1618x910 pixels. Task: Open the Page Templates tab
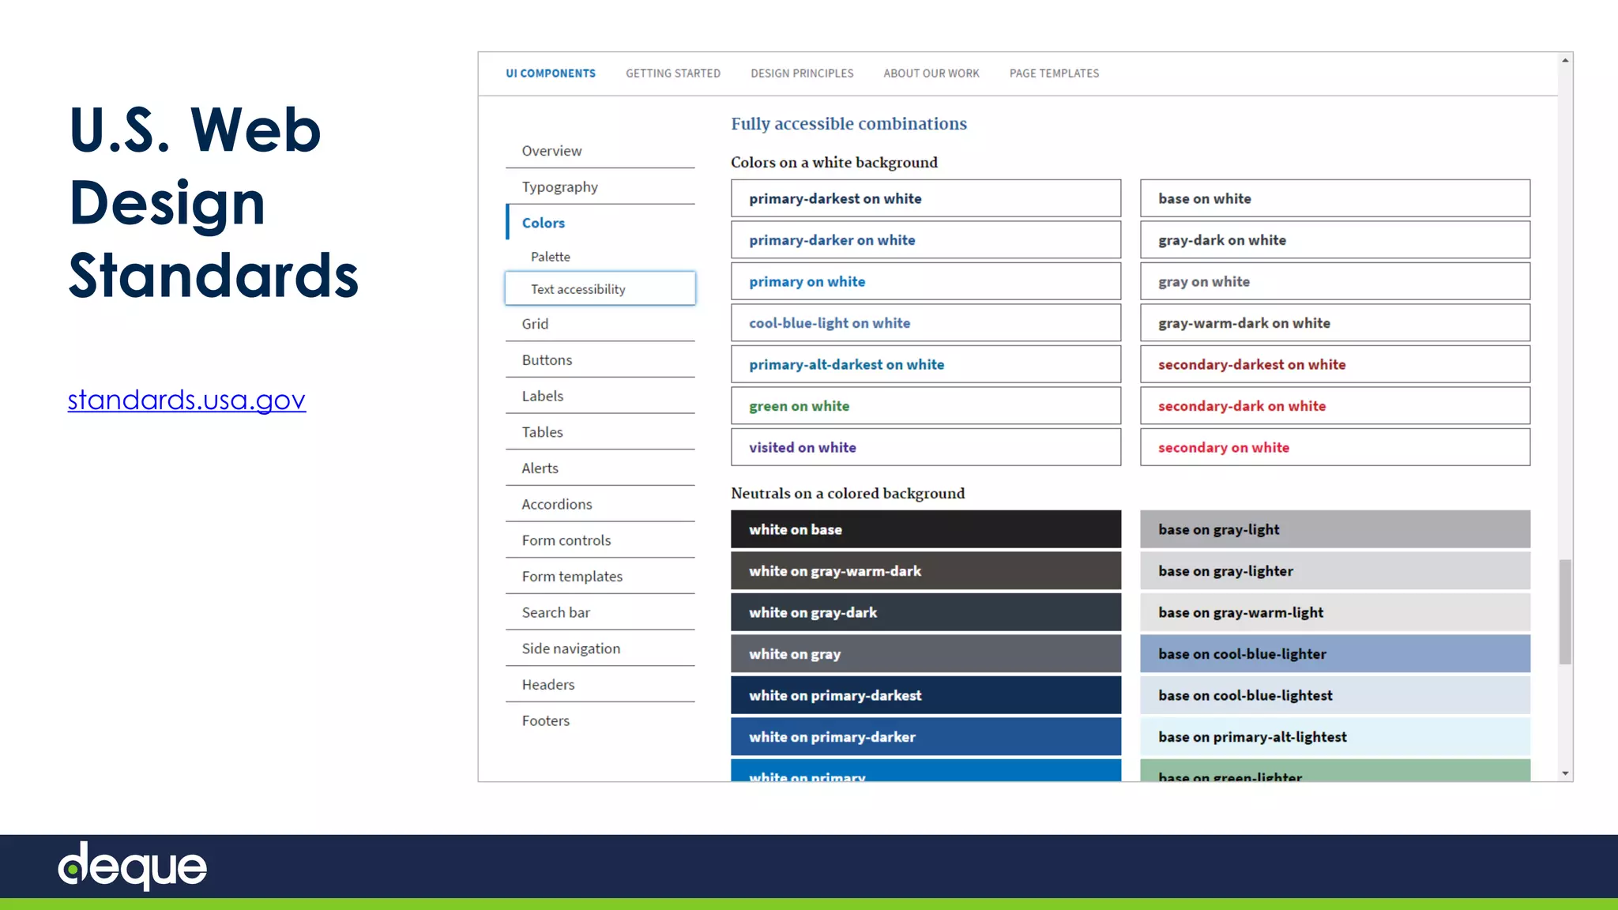coord(1054,73)
